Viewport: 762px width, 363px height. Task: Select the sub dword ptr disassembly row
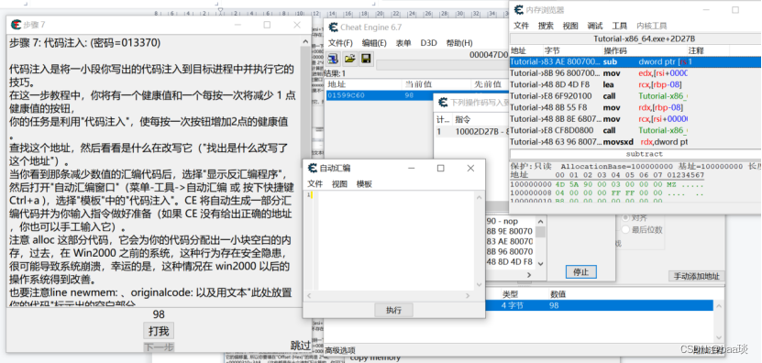tap(635, 61)
